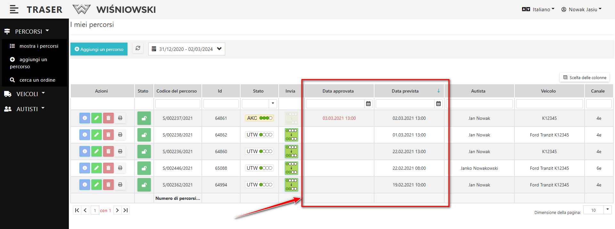
Task: Click the AKC status progress indicator
Action: (x=259, y=118)
